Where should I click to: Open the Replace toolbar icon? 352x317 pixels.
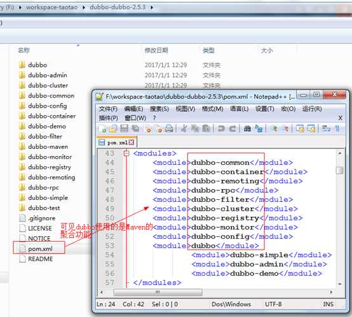click(259, 129)
